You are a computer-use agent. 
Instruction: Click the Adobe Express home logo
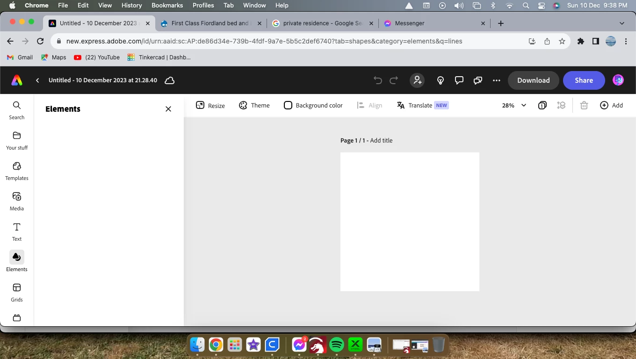tap(17, 80)
